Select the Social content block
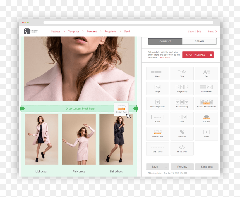 (182, 118)
